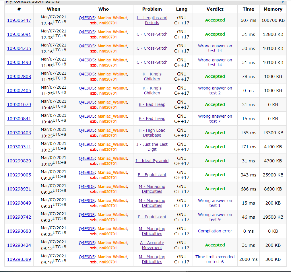
Task: Open the Wrong answer on test 7 verdict
Action: point(215,118)
